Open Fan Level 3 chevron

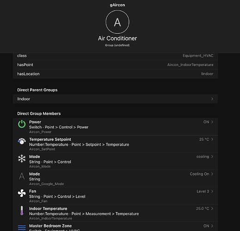click(212, 191)
